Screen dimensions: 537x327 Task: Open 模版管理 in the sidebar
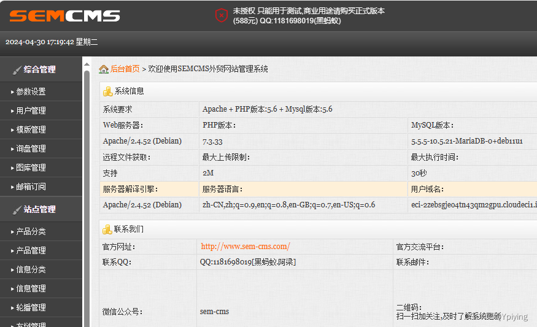pyautogui.click(x=31, y=129)
